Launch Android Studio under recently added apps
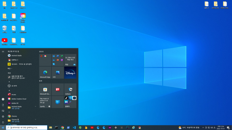Image resolution: width=232 pixels, height=130 pixels. pos(22,56)
